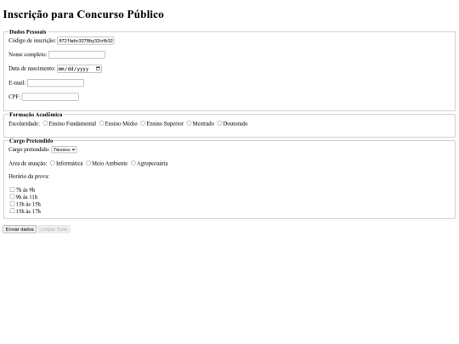
Task: Check the 7h às 9h time slot
Action: coord(12,189)
